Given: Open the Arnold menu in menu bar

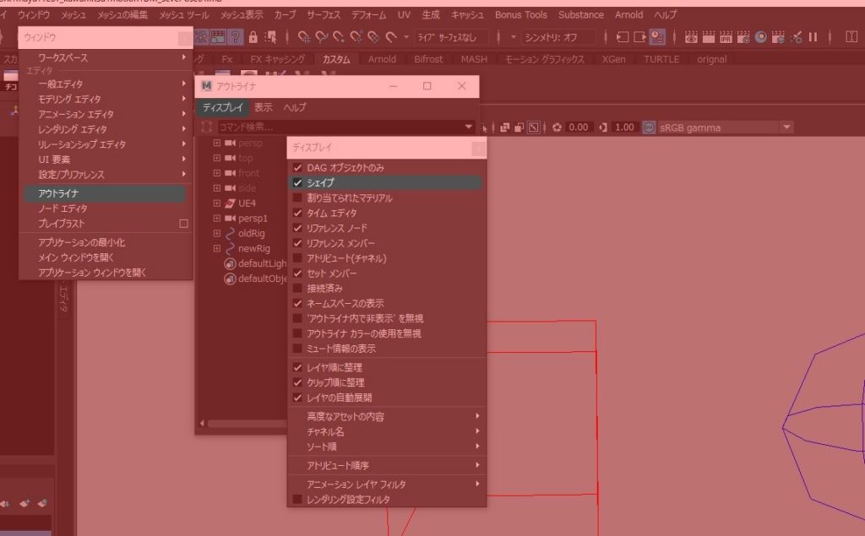Looking at the screenshot, I should [x=628, y=14].
